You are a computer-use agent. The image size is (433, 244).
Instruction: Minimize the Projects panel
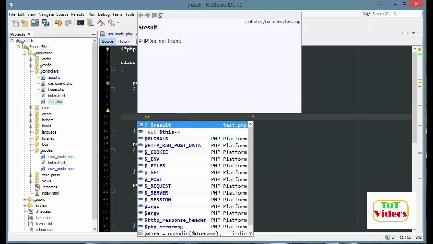(94, 34)
